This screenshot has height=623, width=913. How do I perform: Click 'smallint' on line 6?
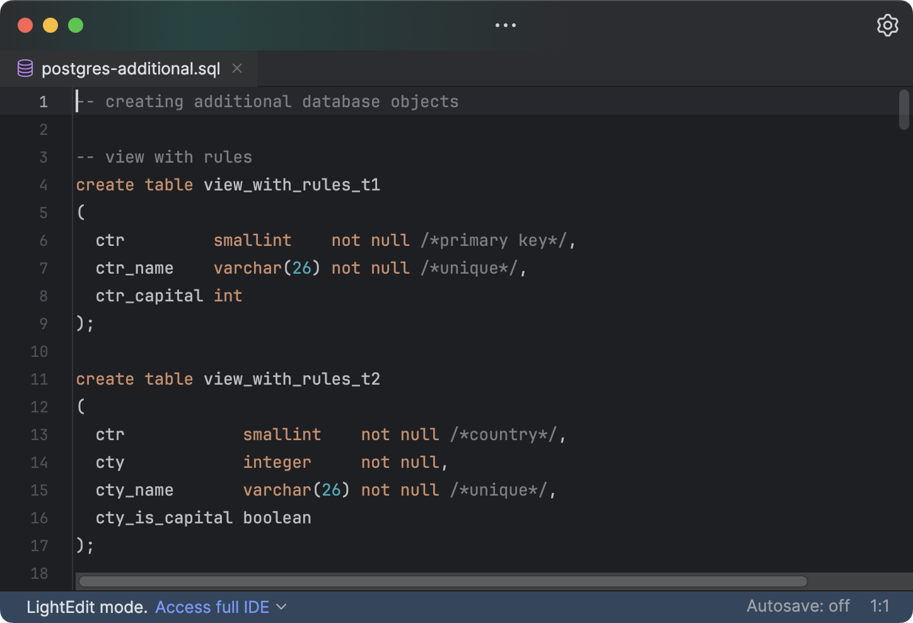click(252, 240)
